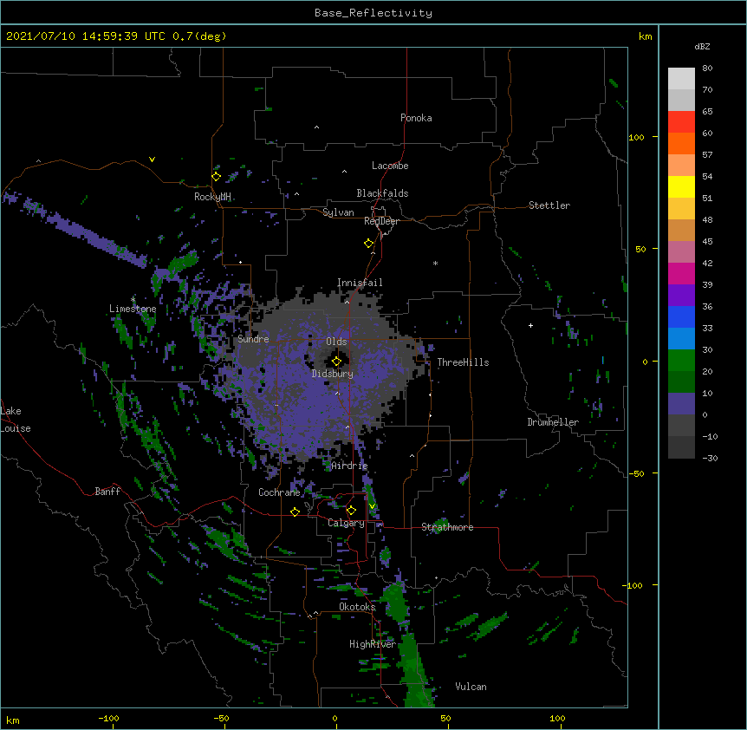Click the yellow V marker east of Calgary
Screen dimensions: 747x730
click(372, 506)
